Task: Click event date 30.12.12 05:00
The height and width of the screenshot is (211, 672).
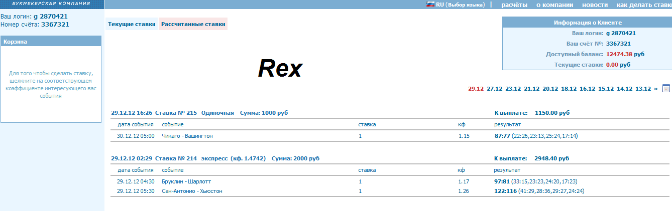Action: (x=136, y=136)
